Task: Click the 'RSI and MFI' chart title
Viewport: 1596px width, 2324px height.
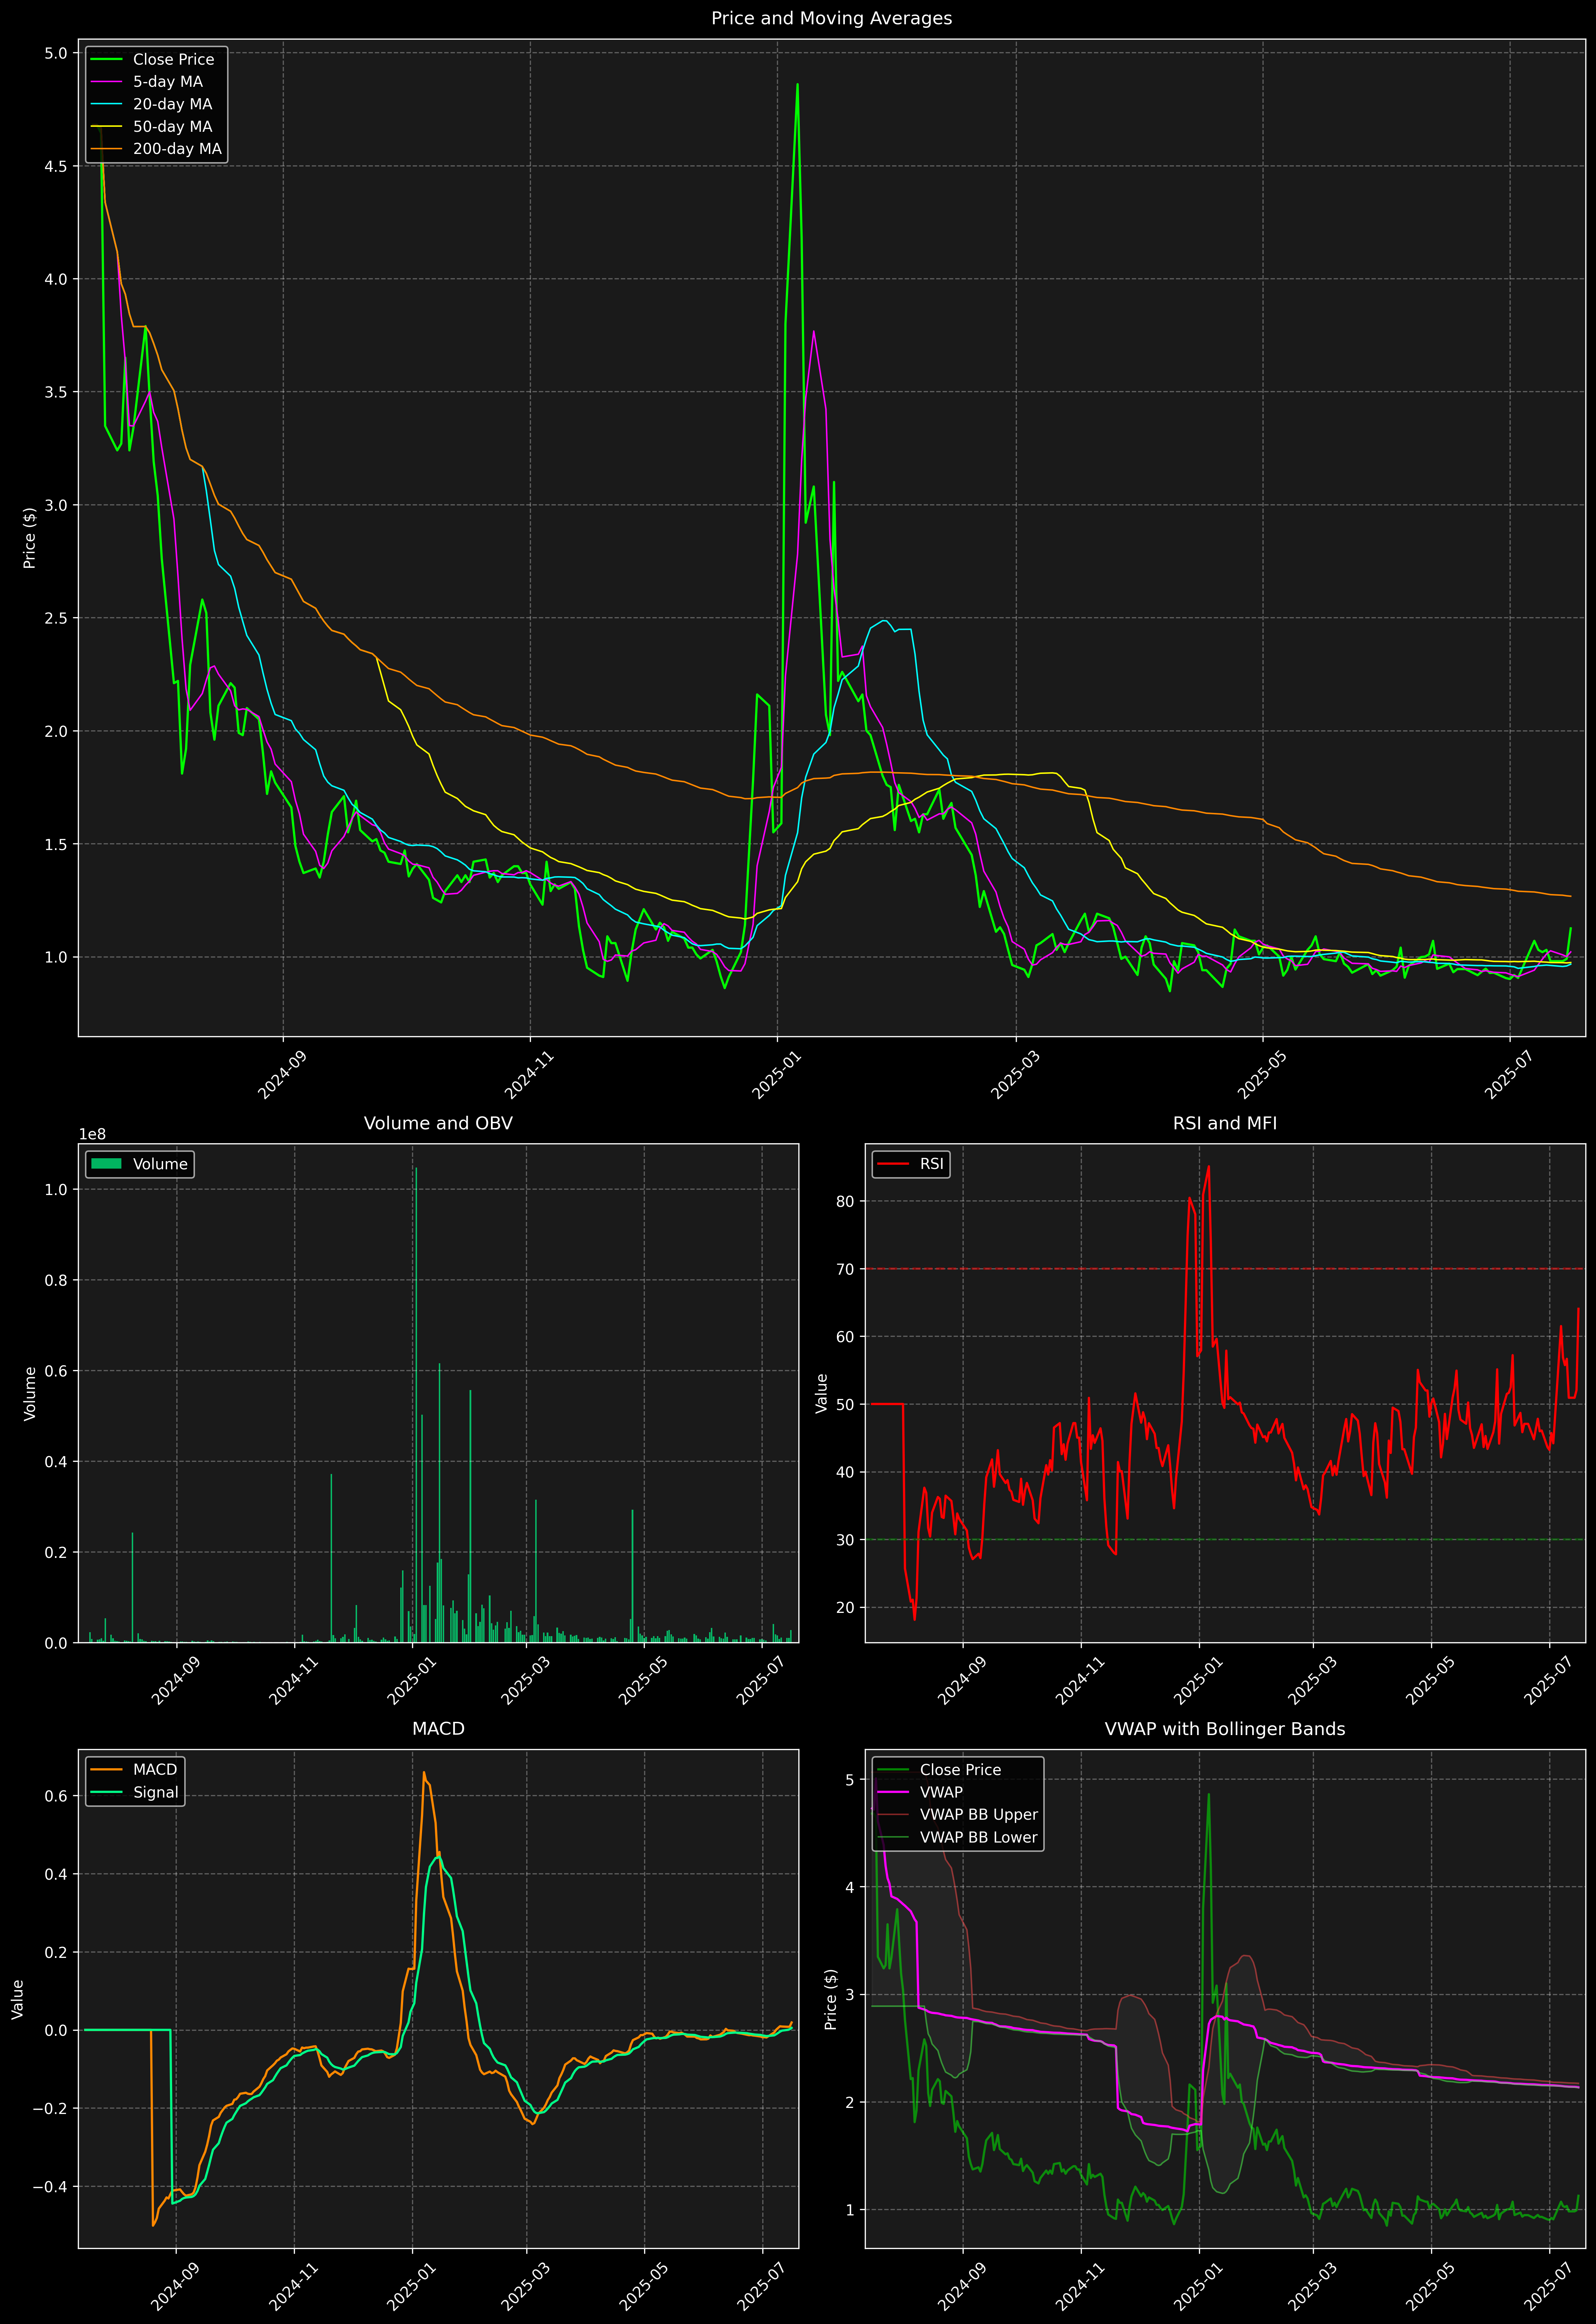Action: [x=1225, y=1123]
